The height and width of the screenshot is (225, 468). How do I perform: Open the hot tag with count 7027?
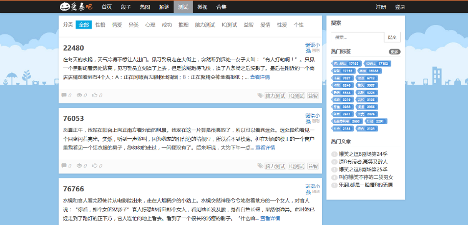click(343, 78)
